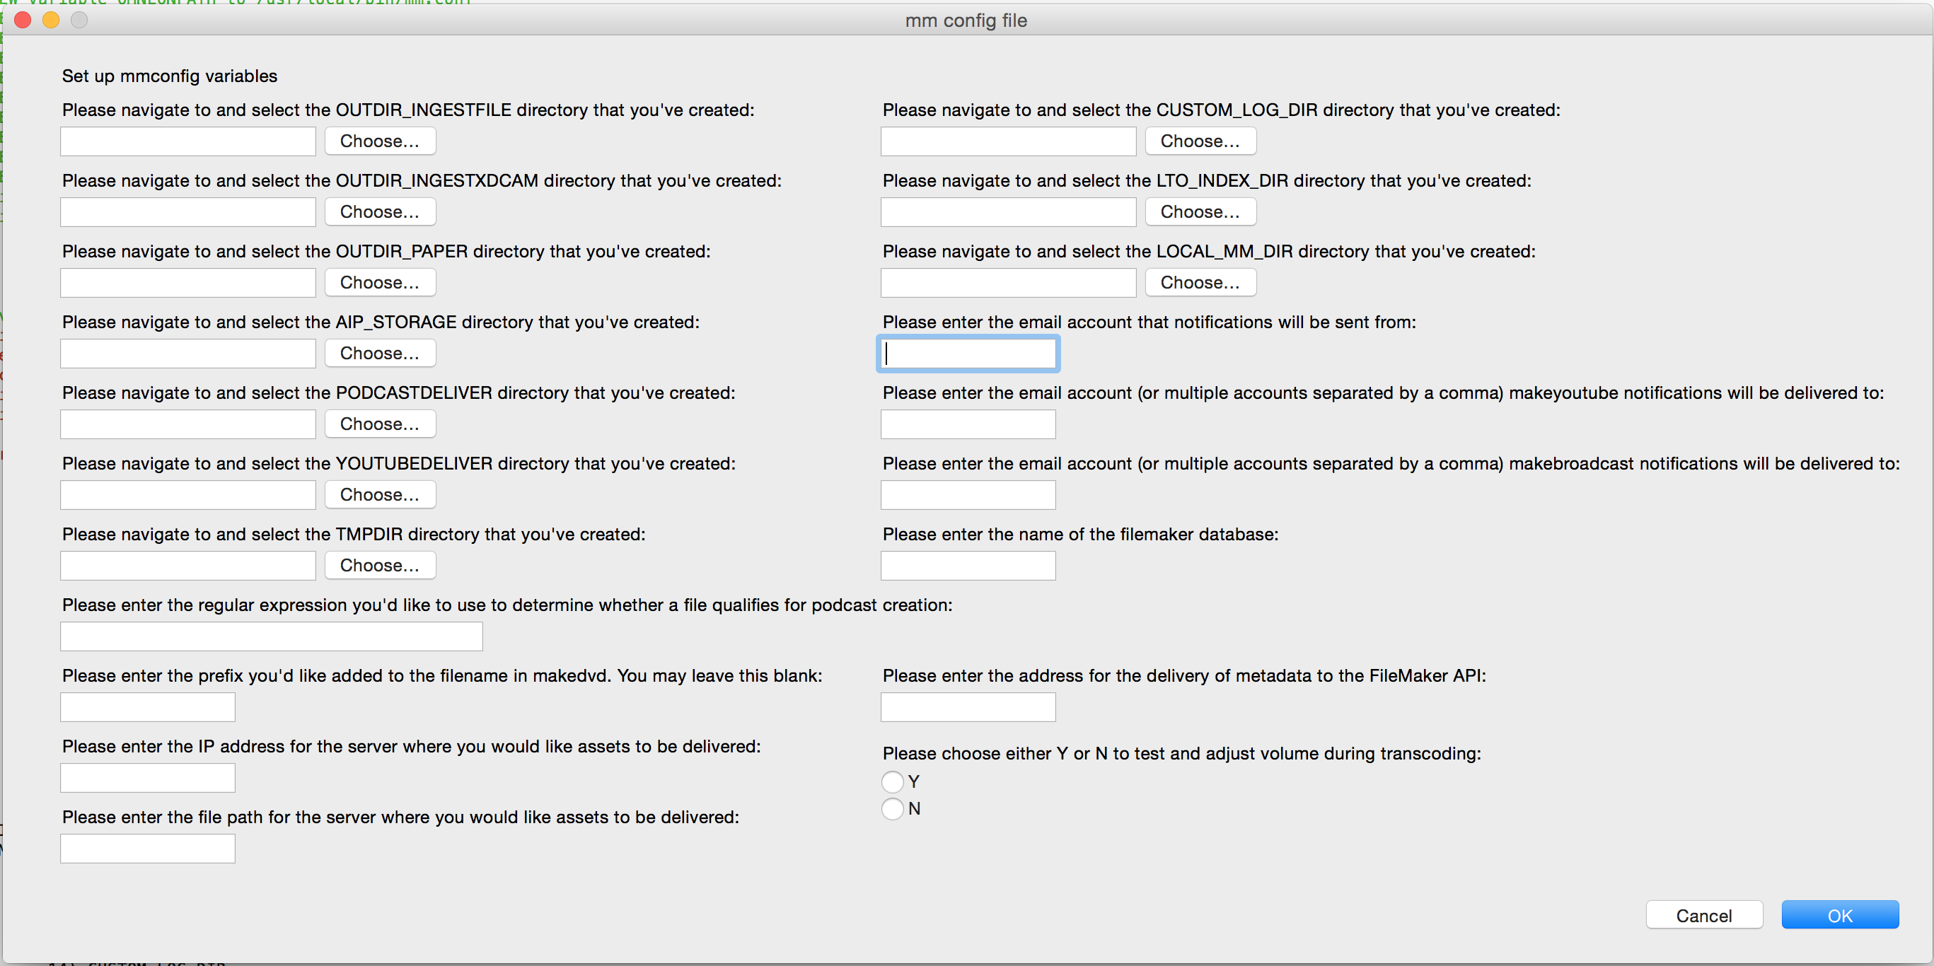
Task: Focus the filemaker database name field
Action: (x=968, y=566)
